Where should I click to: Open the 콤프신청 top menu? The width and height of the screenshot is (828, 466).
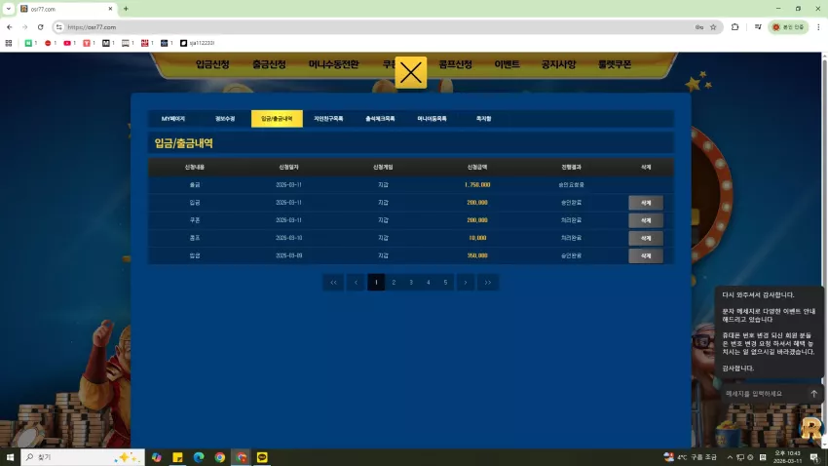455,64
